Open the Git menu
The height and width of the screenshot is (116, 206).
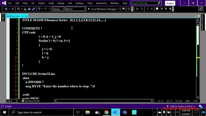coord(33,3)
